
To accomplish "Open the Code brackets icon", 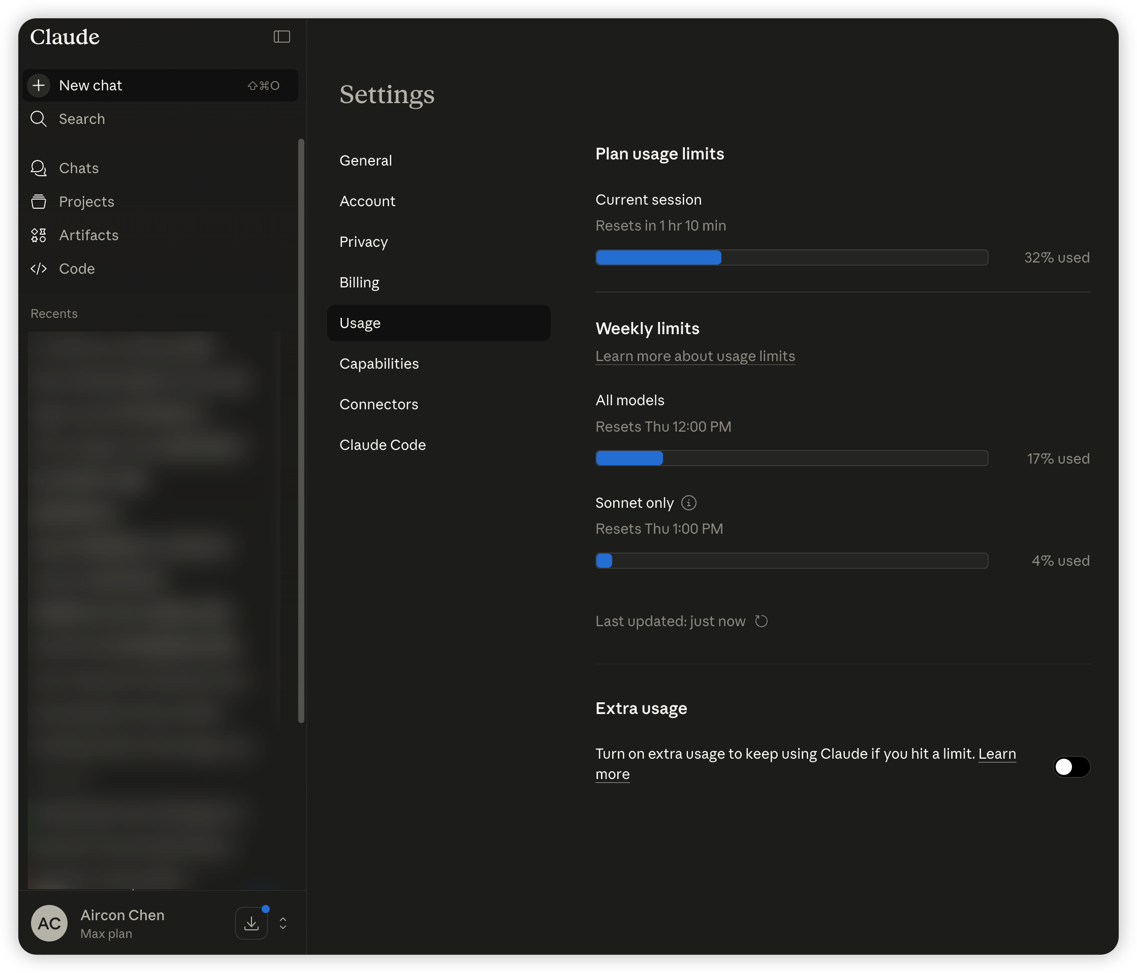I will (x=39, y=269).
